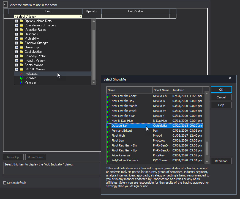Click the Financial Strength folder icon

(x=22, y=43)
